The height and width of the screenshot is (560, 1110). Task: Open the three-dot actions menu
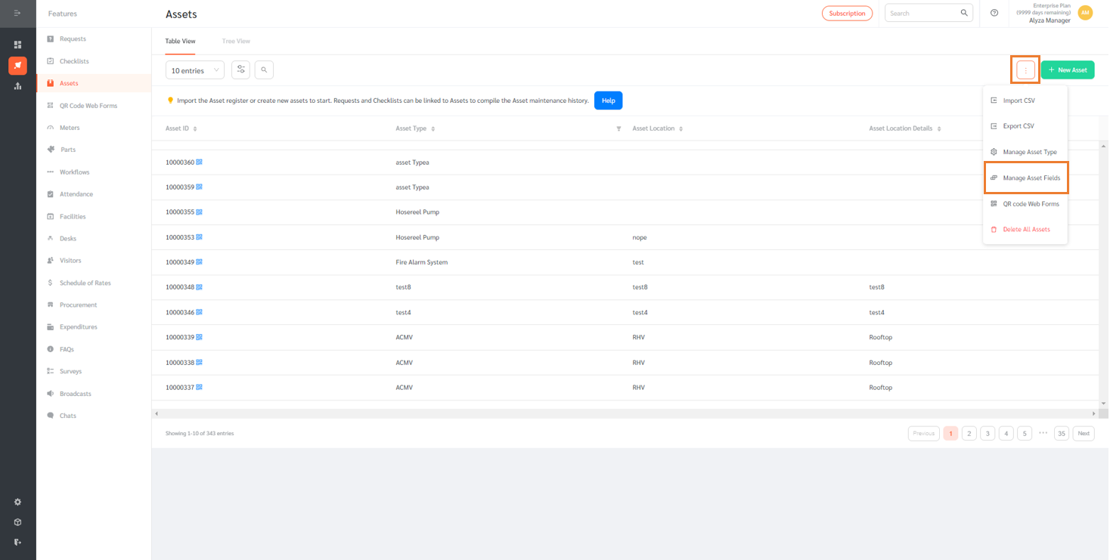(1025, 70)
